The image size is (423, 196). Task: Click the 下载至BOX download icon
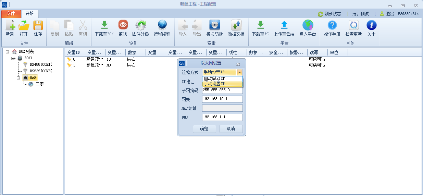pos(104,25)
